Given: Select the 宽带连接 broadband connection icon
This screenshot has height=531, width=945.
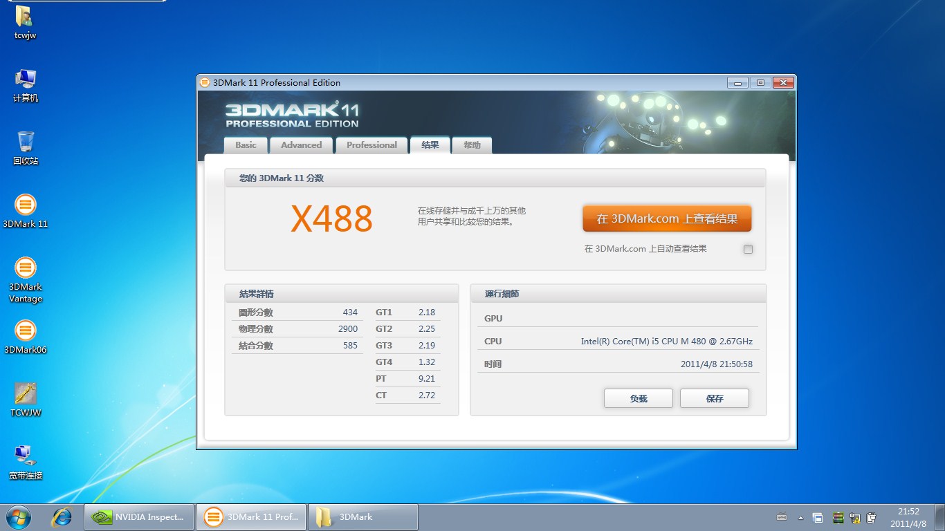Looking at the screenshot, I should click(x=25, y=463).
